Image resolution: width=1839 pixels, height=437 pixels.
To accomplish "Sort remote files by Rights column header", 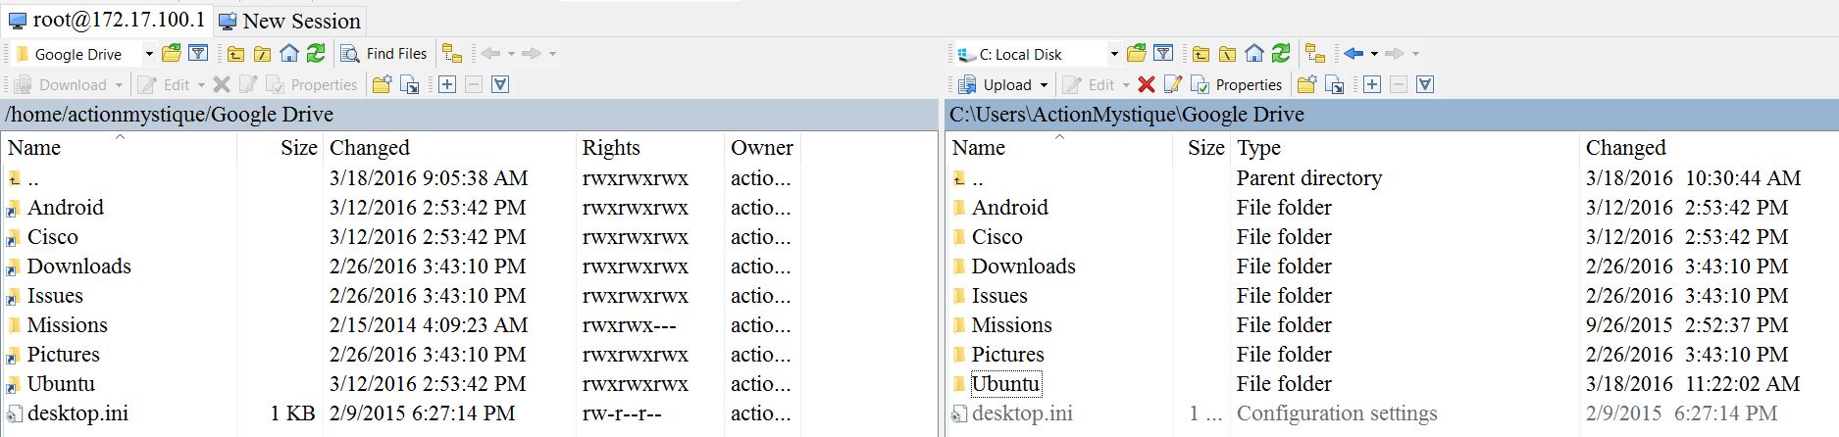I will (611, 148).
